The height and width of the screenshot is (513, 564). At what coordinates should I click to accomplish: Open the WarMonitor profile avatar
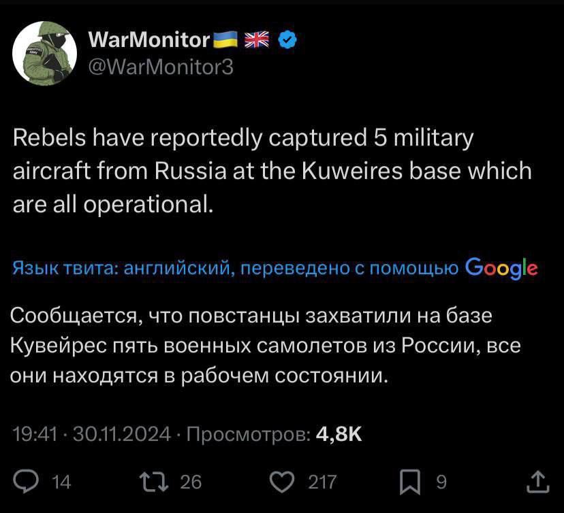pyautogui.click(x=46, y=52)
